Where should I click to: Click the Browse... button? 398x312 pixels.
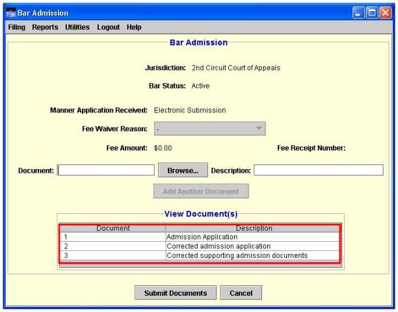pyautogui.click(x=183, y=170)
